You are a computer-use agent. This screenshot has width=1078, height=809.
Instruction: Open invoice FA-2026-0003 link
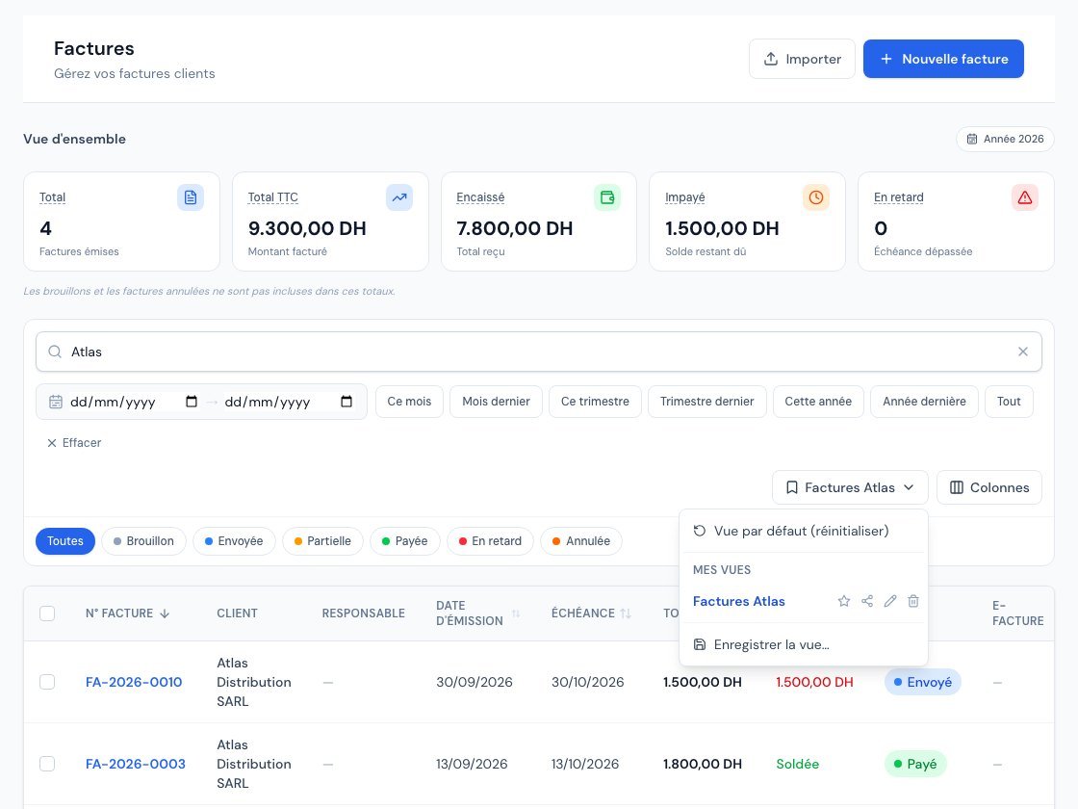coord(136,764)
